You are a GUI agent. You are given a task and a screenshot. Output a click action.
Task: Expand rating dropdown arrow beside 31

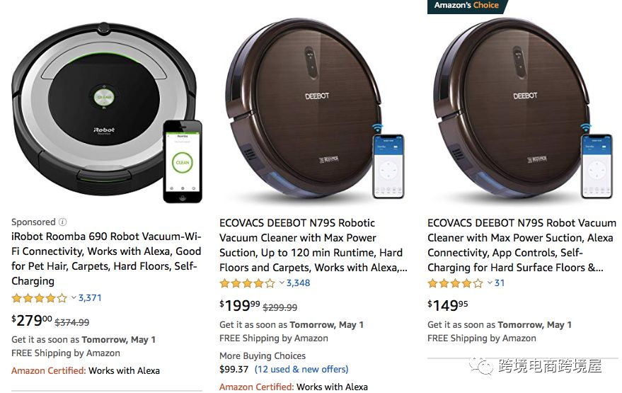click(x=490, y=283)
